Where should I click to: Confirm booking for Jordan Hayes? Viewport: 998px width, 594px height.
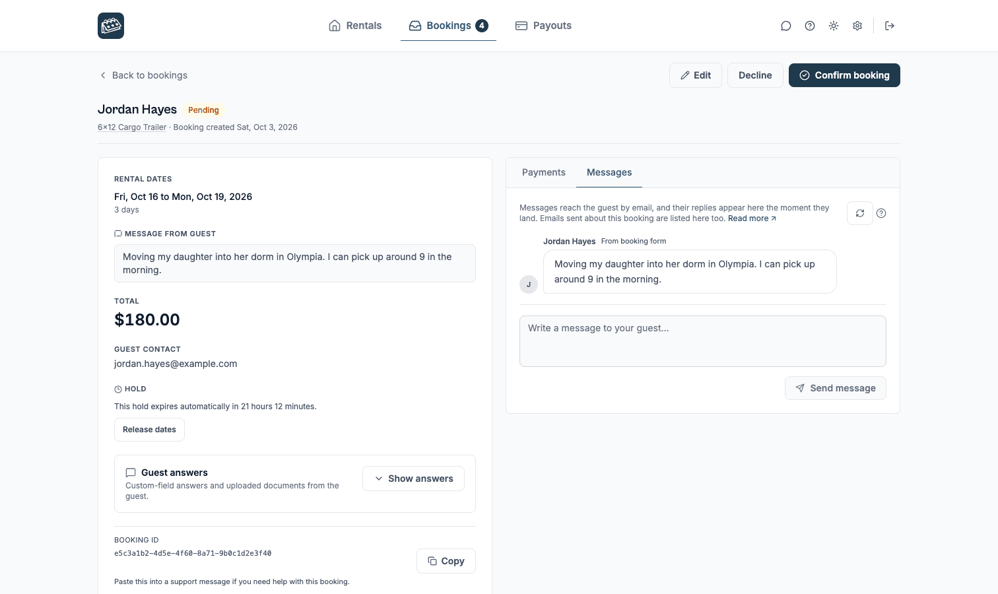844,75
